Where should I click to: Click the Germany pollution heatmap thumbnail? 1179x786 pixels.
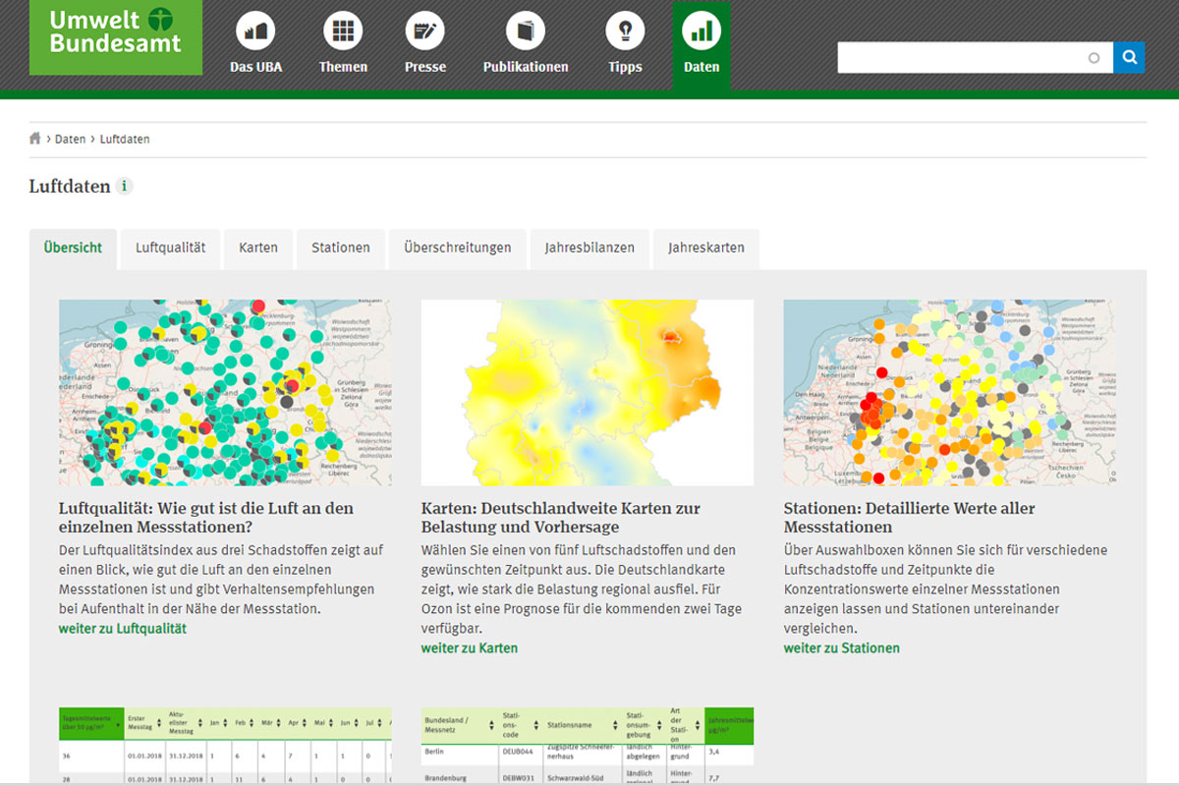point(587,392)
